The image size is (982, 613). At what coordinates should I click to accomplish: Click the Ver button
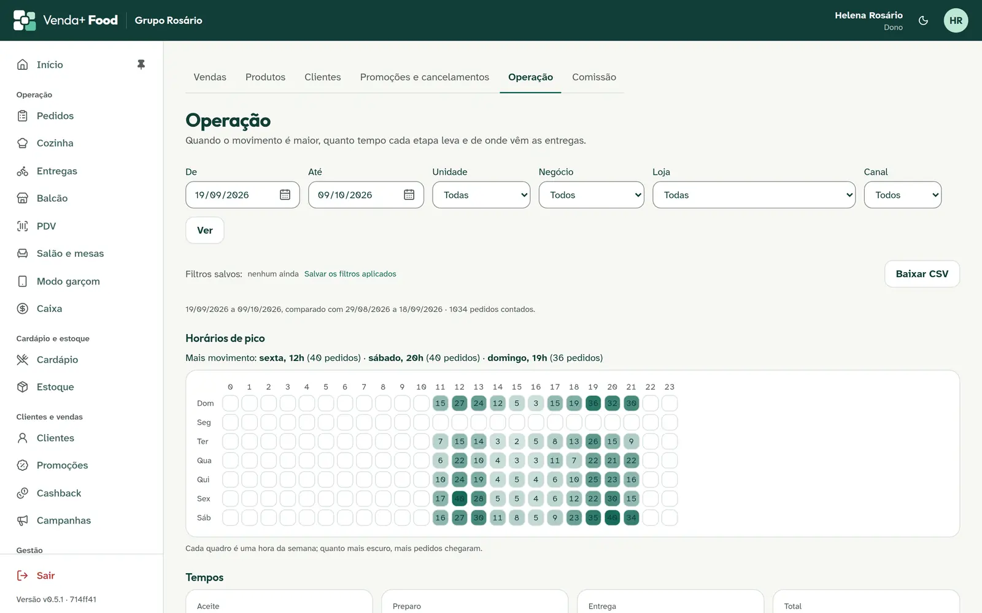(205, 230)
